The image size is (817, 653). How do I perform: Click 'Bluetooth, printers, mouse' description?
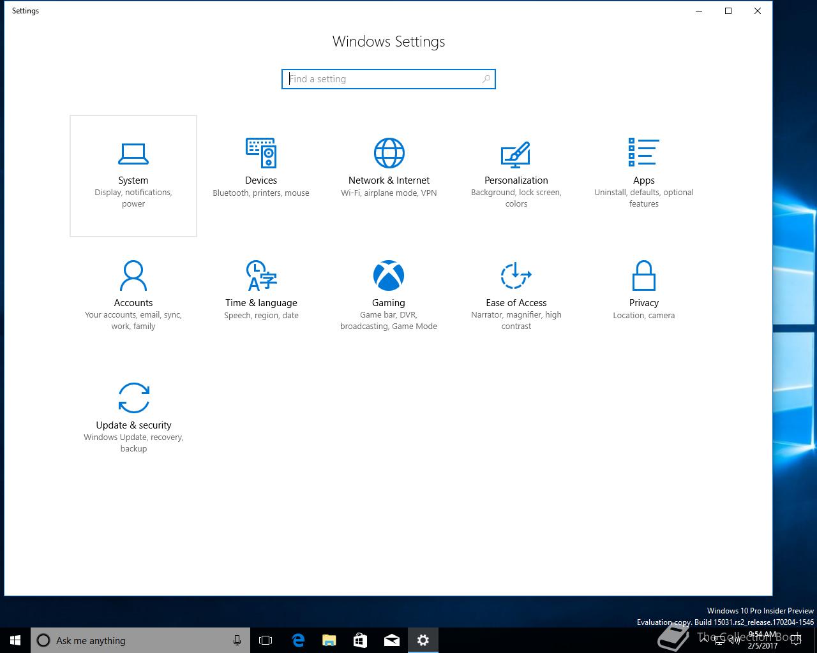coord(261,193)
